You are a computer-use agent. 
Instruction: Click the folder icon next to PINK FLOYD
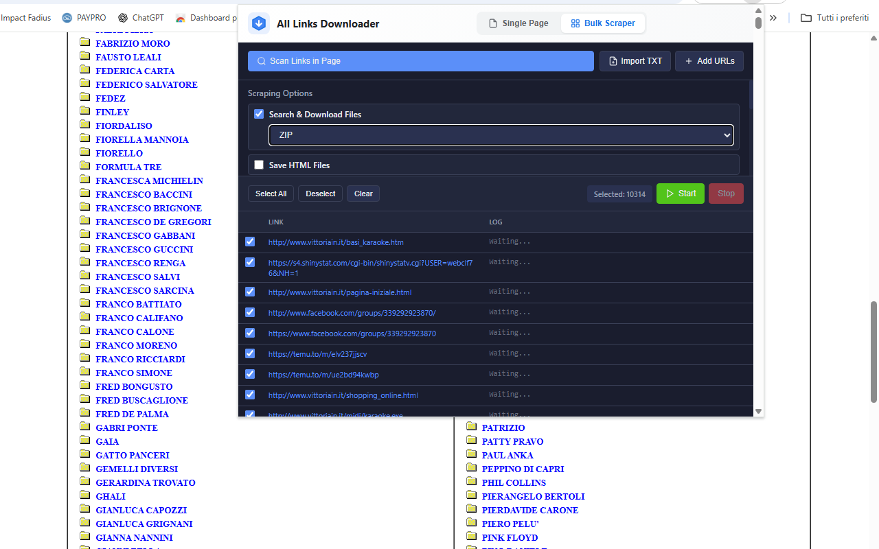coord(472,537)
